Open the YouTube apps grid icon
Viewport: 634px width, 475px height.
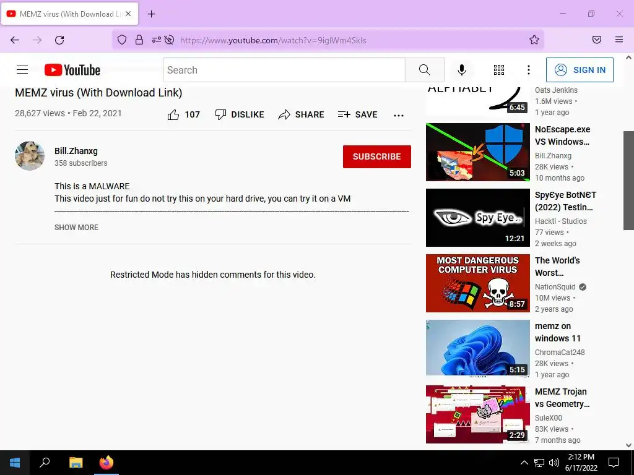coord(499,70)
